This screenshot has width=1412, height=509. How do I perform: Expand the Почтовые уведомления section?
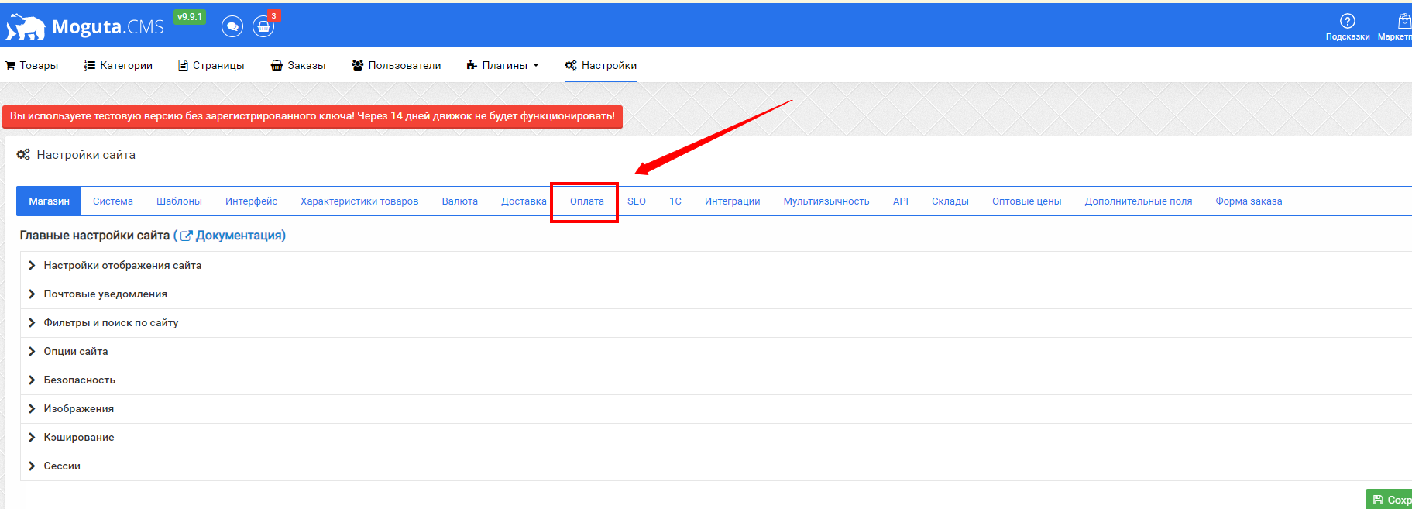(x=105, y=294)
